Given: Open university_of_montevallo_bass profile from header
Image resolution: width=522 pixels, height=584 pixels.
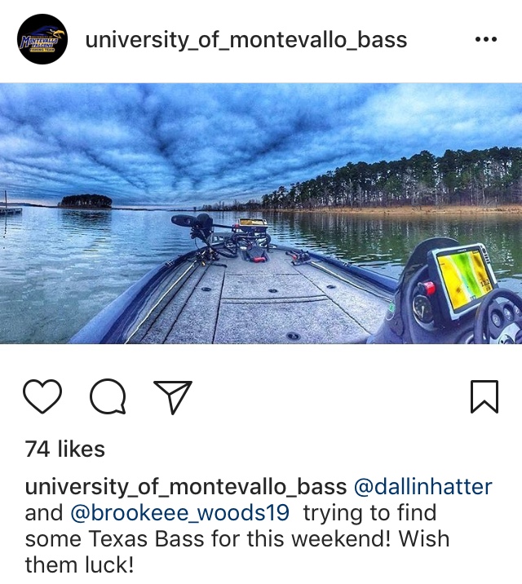Looking at the screenshot, I should pyautogui.click(x=246, y=40).
